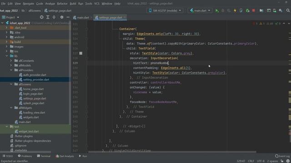Open main.dart run configuration dropdown
Image resolution: width=291 pixels, height=163 pixels.
point(200,10)
